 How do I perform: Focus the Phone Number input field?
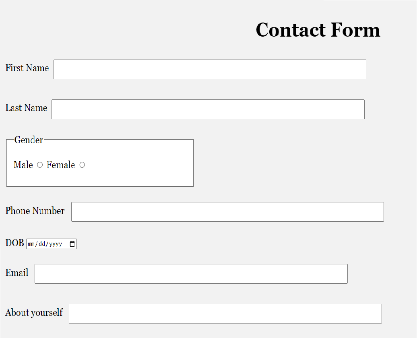pyautogui.click(x=228, y=212)
